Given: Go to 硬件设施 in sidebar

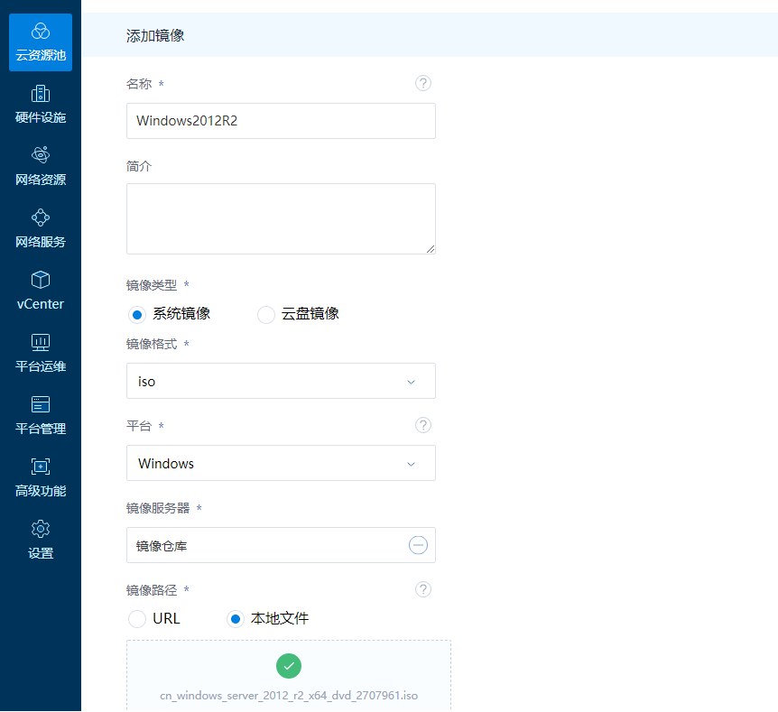Looking at the screenshot, I should 41,105.
